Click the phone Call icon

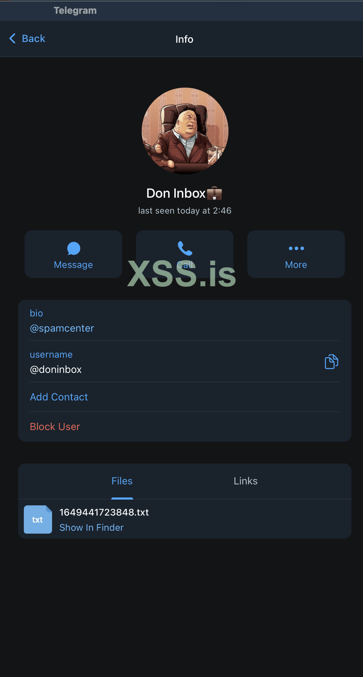(185, 248)
